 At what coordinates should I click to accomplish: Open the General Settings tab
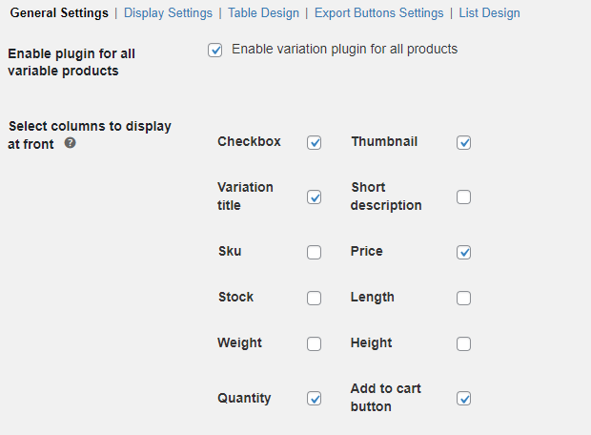click(59, 13)
